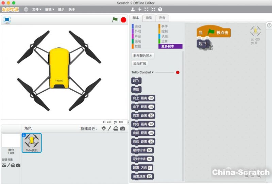Screen dimensions: 272x184
Task: Select the Grow sprite tool
Action: pos(147,10)
